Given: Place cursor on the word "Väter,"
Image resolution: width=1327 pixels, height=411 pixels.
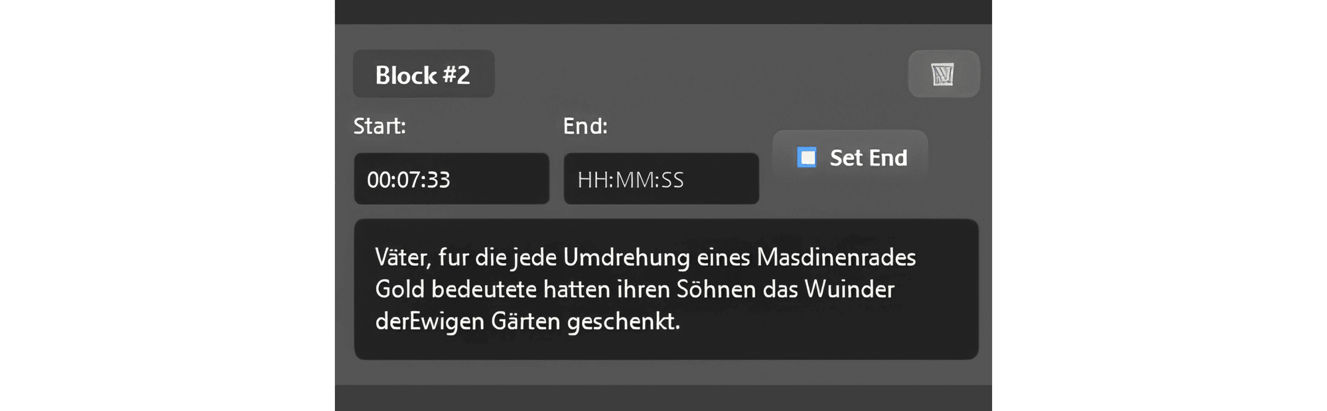Looking at the screenshot, I should [403, 257].
